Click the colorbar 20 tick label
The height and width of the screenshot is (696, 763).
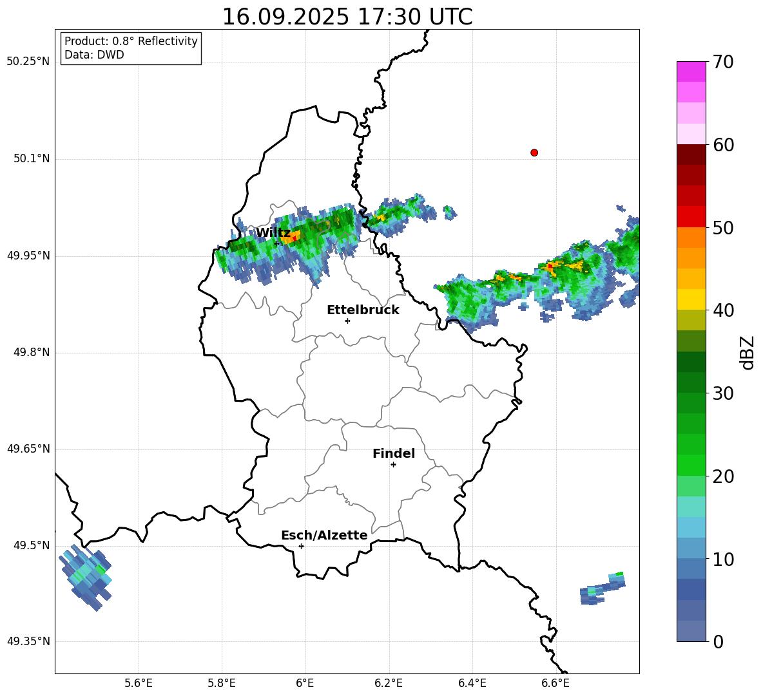(x=723, y=476)
